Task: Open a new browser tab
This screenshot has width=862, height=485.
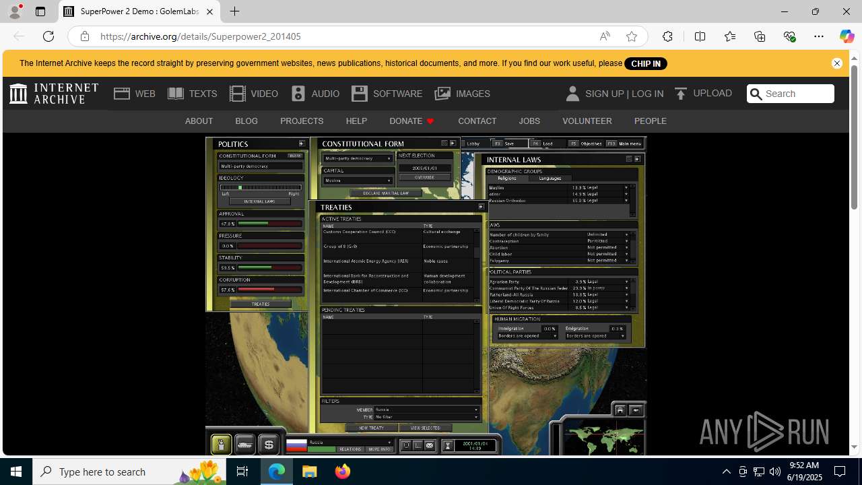Action: click(x=235, y=11)
